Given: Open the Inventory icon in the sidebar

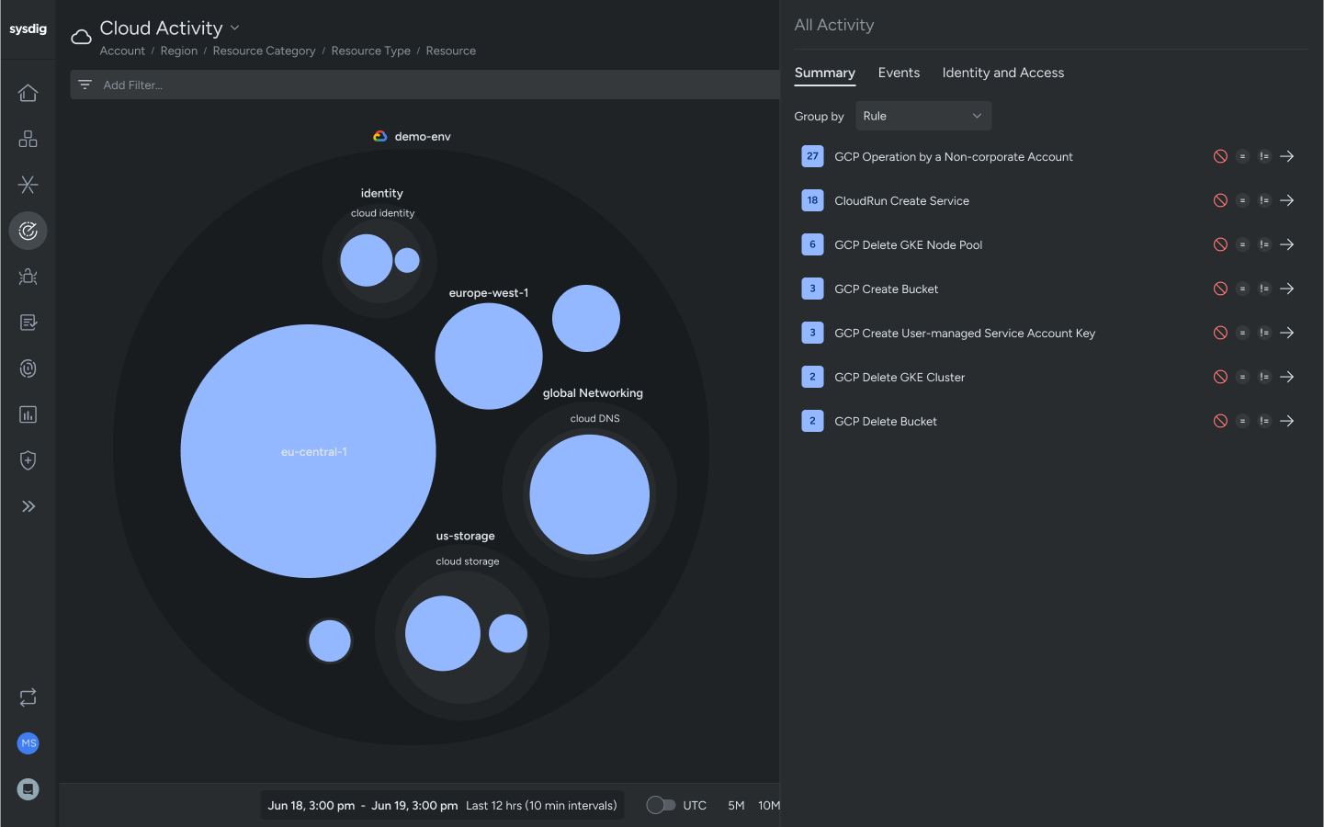Looking at the screenshot, I should pyautogui.click(x=28, y=139).
